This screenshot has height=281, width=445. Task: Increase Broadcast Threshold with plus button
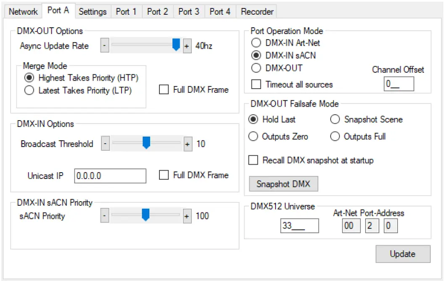click(187, 144)
